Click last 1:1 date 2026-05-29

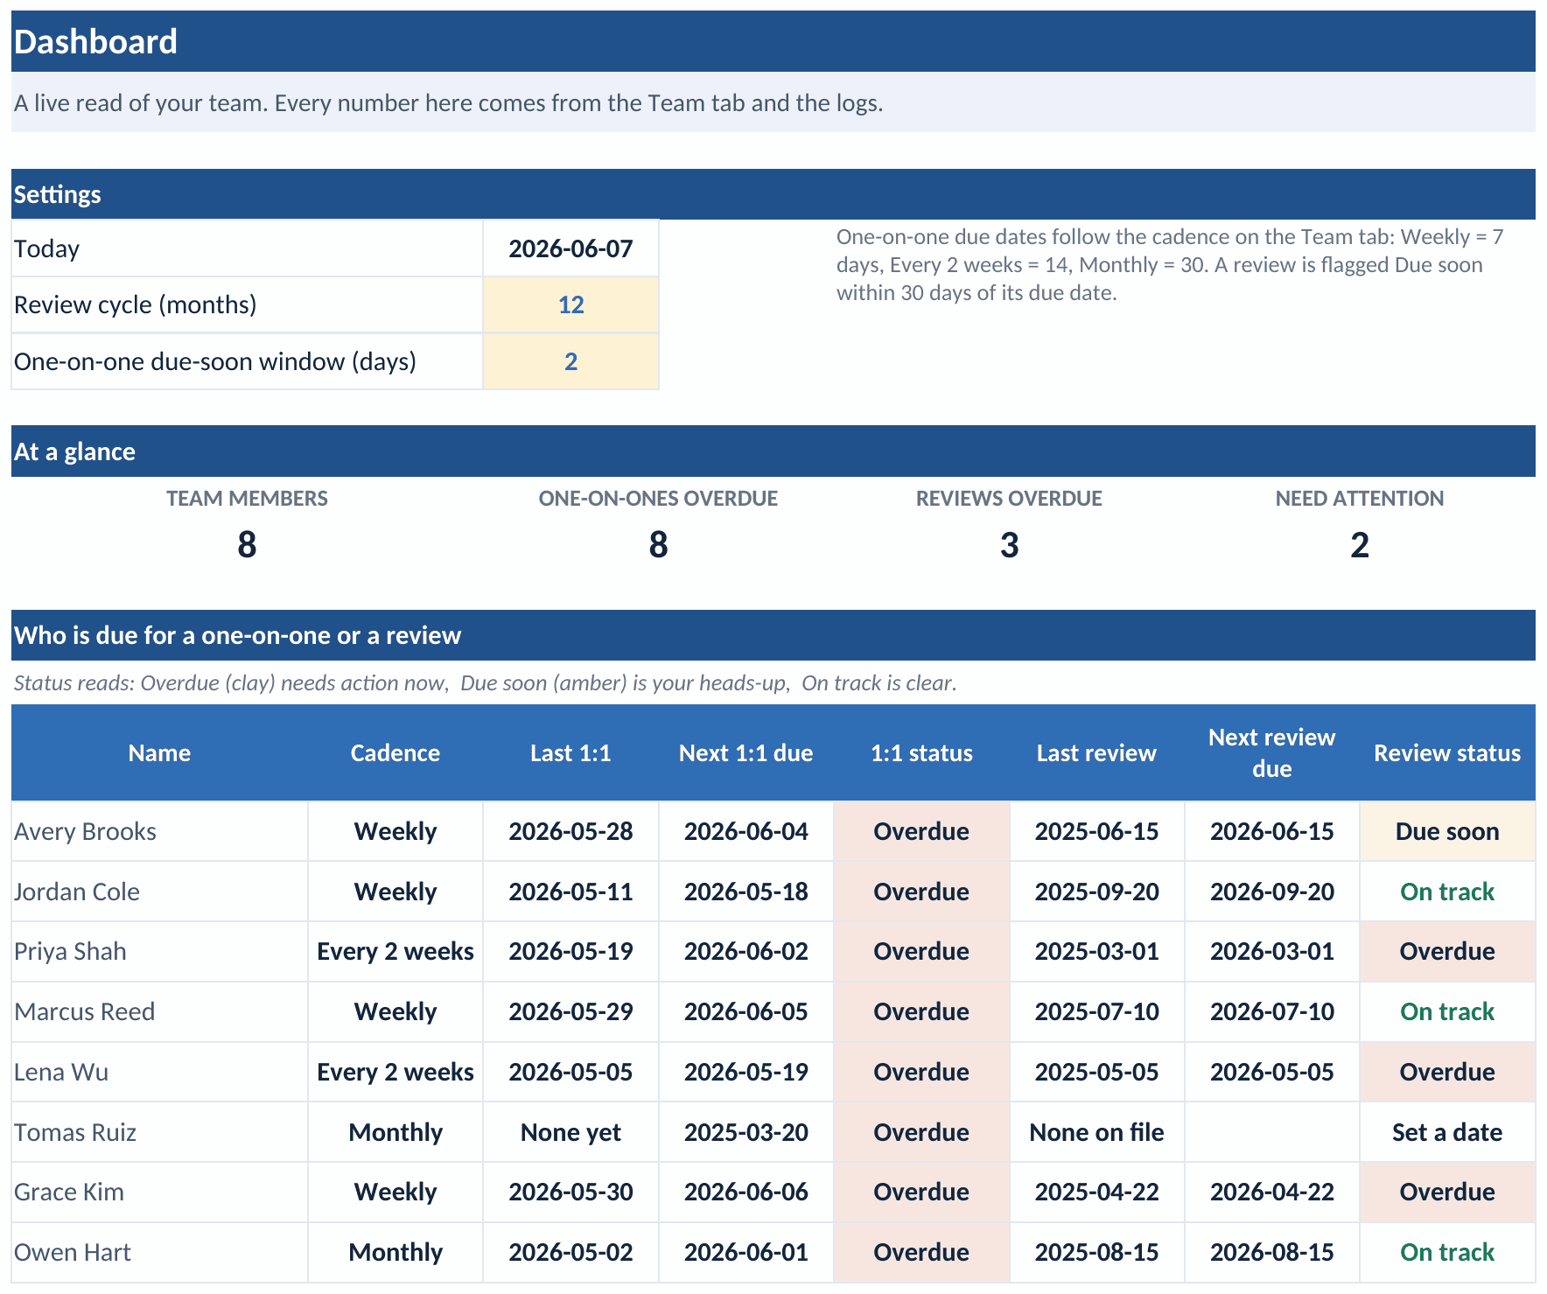tap(570, 1011)
